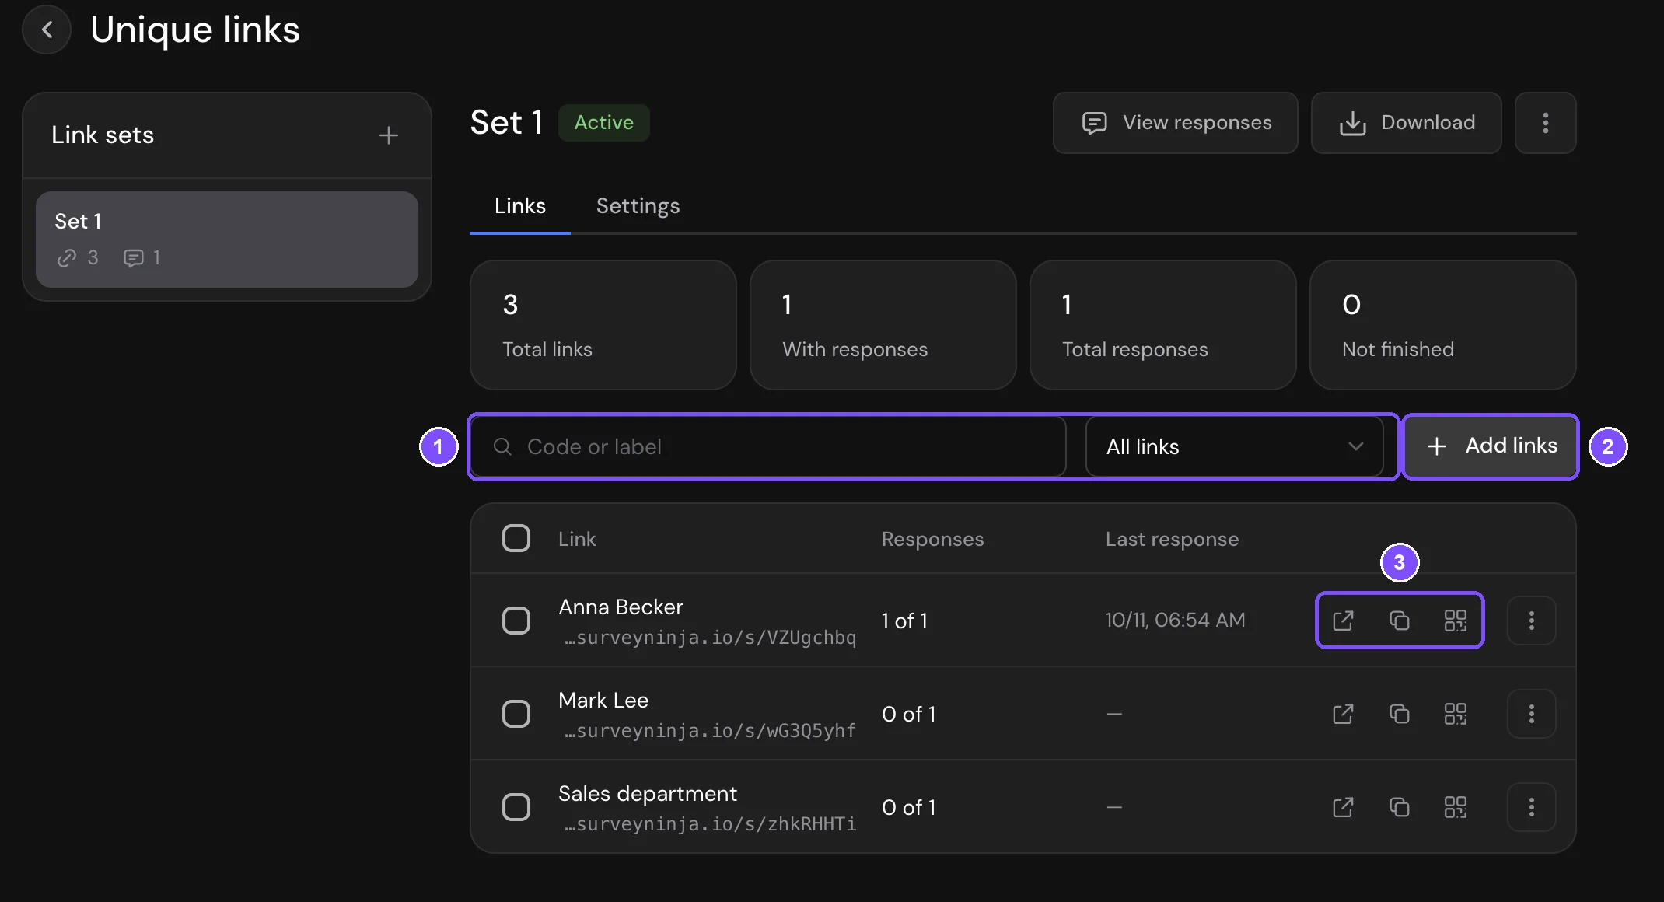Go back using the arrow beside Unique links
The image size is (1664, 902).
(47, 30)
